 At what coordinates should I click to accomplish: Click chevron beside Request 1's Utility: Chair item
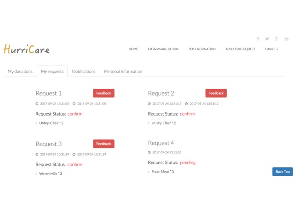(x=36, y=123)
